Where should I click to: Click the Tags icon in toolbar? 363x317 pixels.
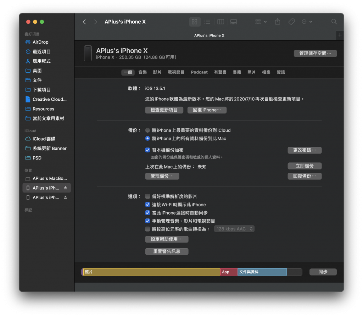tap(291, 22)
